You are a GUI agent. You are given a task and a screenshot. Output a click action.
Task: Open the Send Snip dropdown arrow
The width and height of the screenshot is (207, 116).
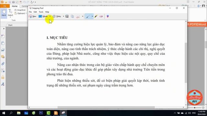click(x=83, y=16)
